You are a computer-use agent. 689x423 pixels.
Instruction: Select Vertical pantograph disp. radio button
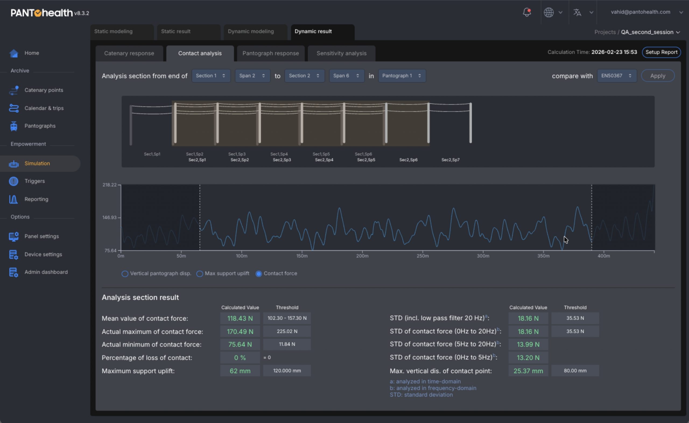[x=125, y=274]
